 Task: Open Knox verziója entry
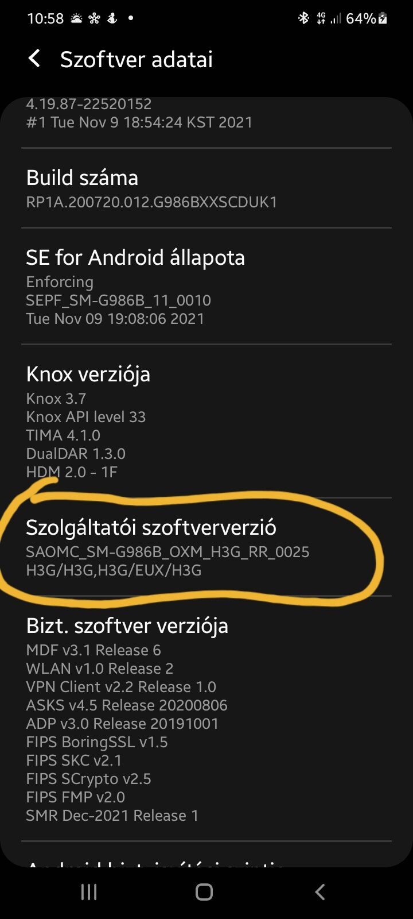click(x=206, y=421)
